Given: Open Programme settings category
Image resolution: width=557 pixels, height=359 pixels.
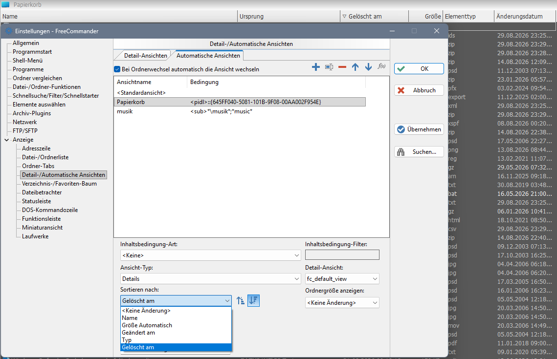Looking at the screenshot, I should (x=28, y=69).
